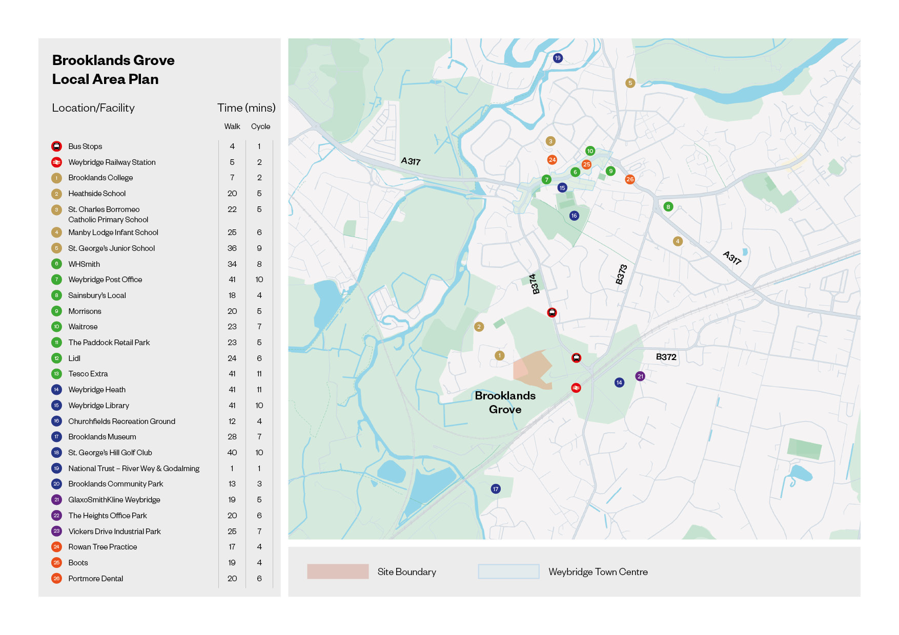
Task: Click marker 16 on the map
Action: [574, 216]
